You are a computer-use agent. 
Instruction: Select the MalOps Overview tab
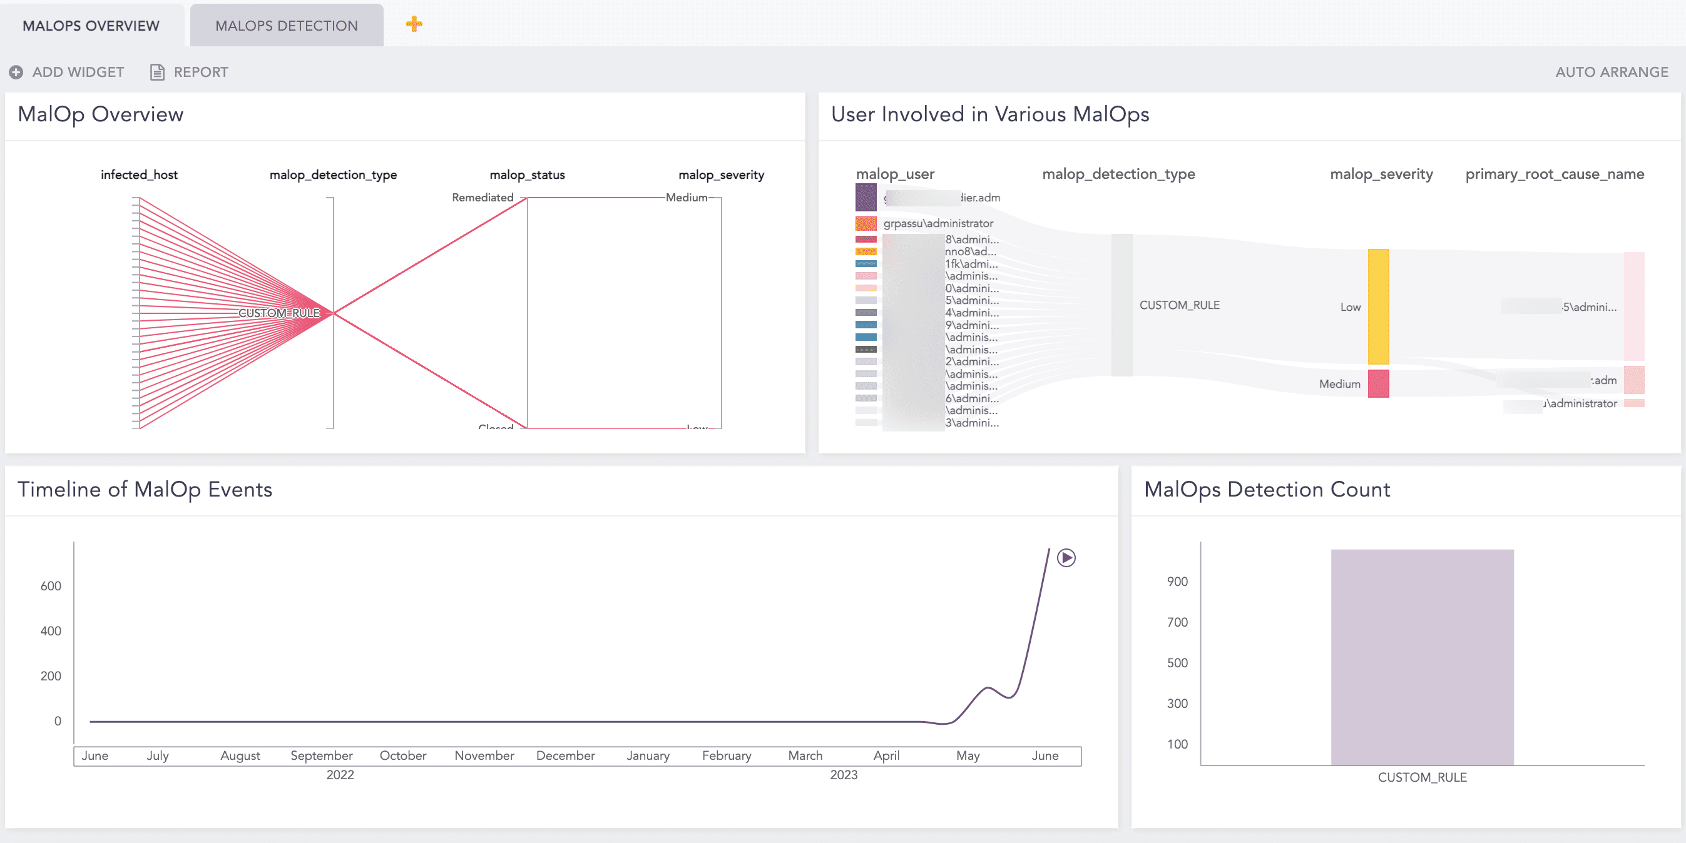[x=91, y=26]
